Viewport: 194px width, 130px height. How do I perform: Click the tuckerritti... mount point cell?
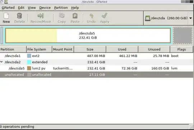[x=63, y=68]
